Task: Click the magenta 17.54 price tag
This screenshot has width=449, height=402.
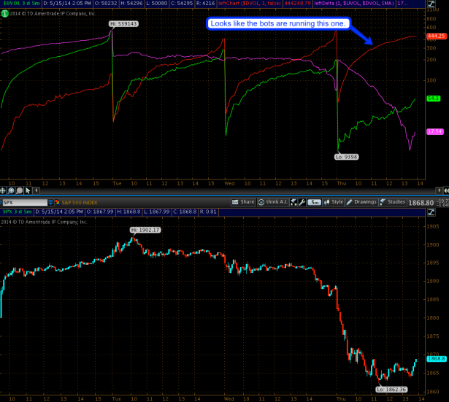Action: tap(435, 131)
